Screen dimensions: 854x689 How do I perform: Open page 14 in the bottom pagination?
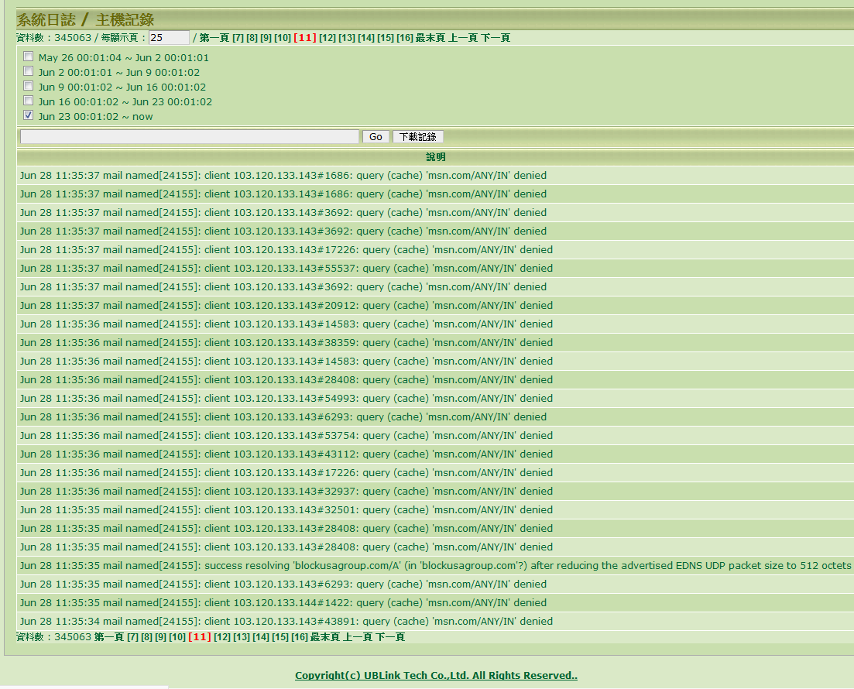pos(260,636)
